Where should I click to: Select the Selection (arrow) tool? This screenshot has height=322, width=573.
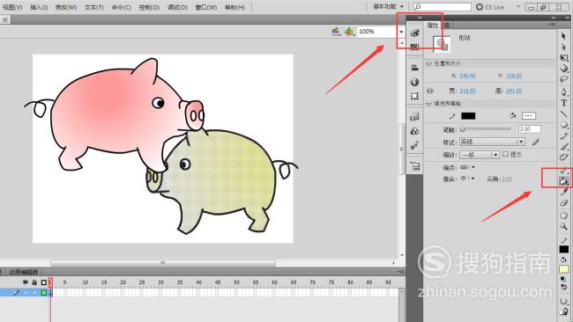563,36
